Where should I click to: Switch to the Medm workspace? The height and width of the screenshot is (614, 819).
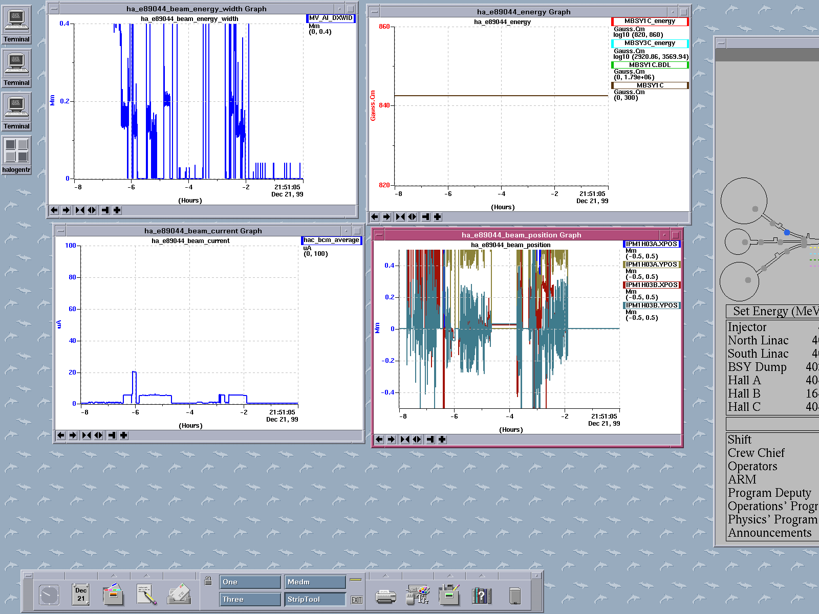[x=315, y=582]
